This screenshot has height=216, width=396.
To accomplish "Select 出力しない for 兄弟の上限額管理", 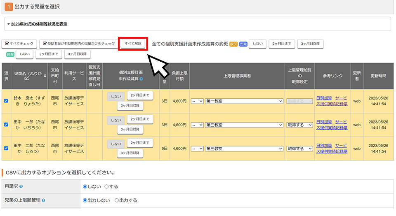I will 85,200.
